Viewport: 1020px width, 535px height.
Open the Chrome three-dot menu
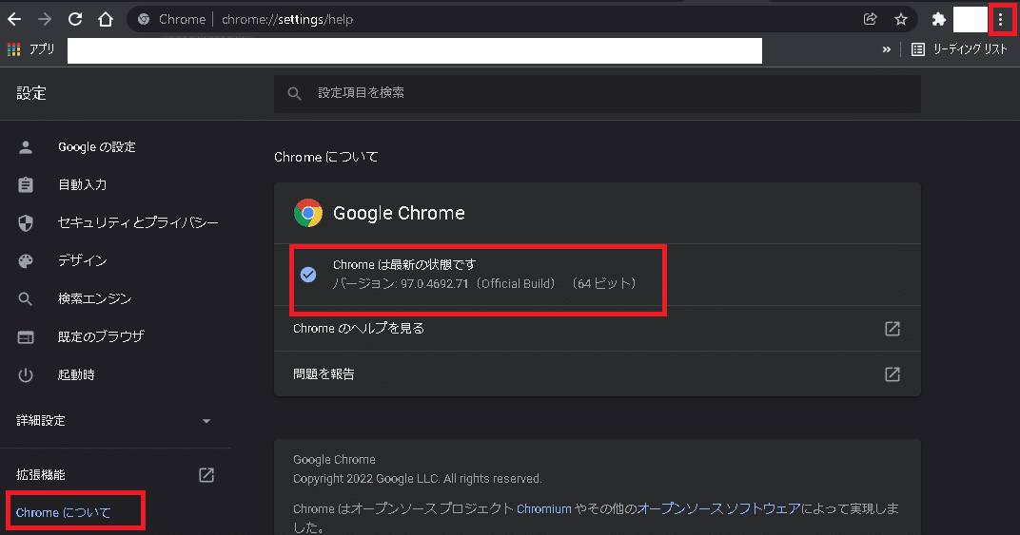[1000, 20]
